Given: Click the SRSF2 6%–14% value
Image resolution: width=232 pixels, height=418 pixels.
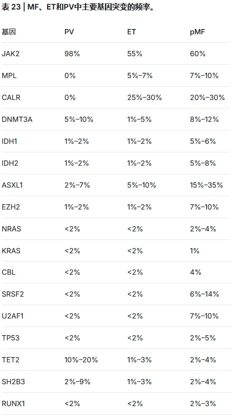Looking at the screenshot, I should (204, 294).
